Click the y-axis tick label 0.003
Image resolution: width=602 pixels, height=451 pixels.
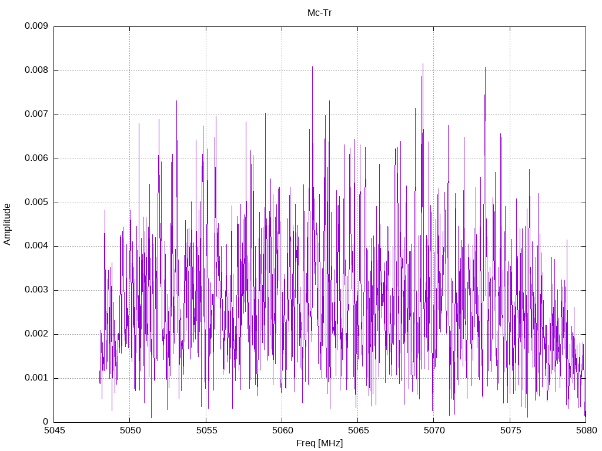(x=36, y=290)
